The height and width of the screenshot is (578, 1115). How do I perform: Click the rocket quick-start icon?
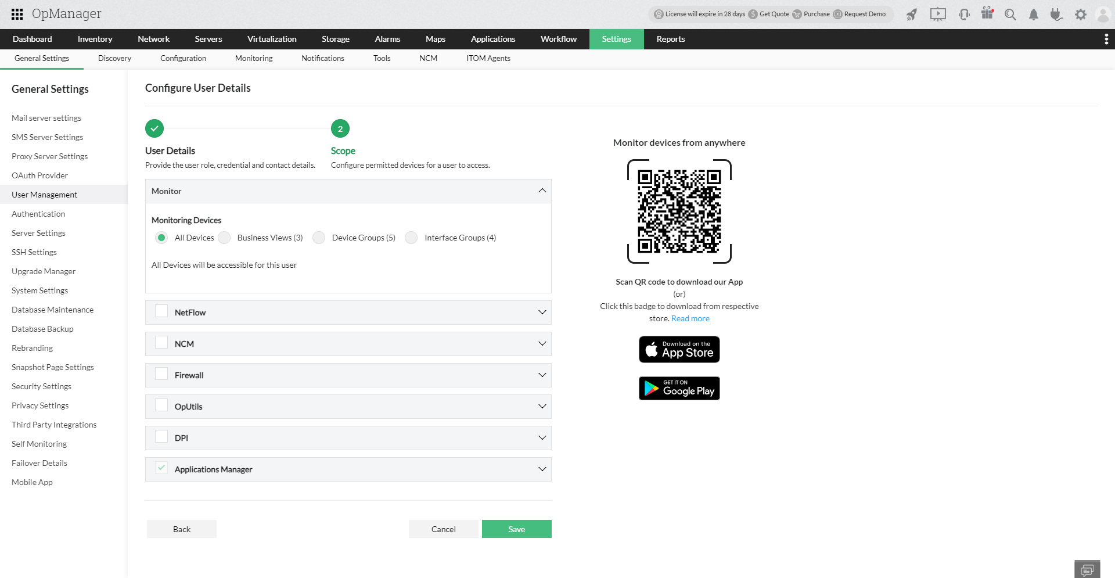pos(912,15)
